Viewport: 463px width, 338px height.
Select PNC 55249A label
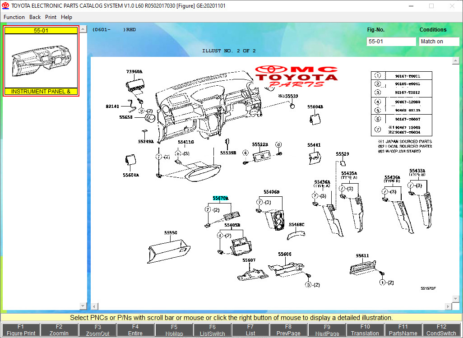click(x=146, y=141)
